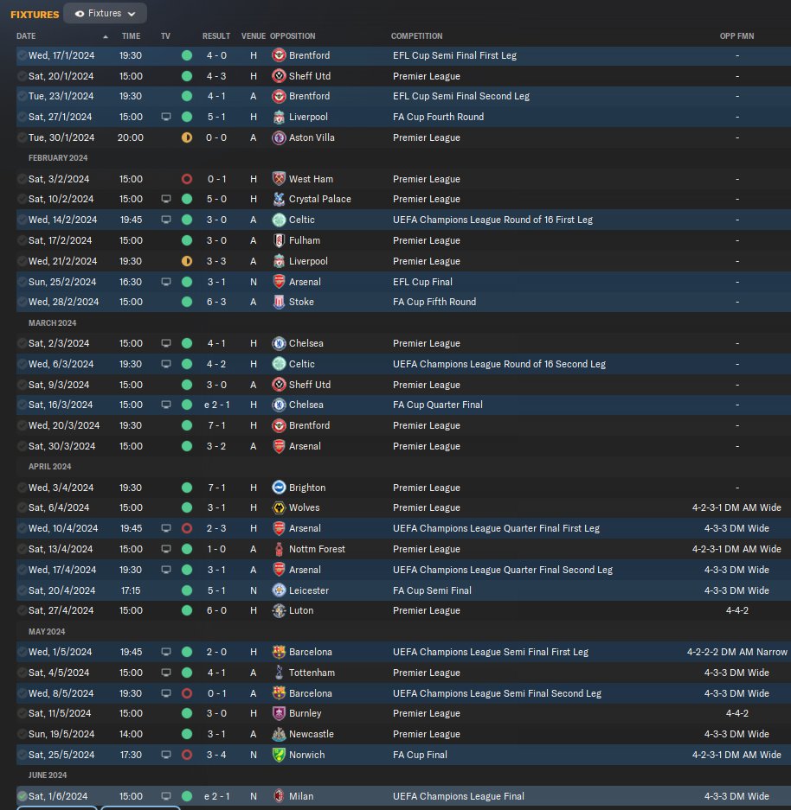The image size is (791, 810).
Task: Toggle checkmark on Sat, 3/2/2024 fixture
Action: pos(23,179)
